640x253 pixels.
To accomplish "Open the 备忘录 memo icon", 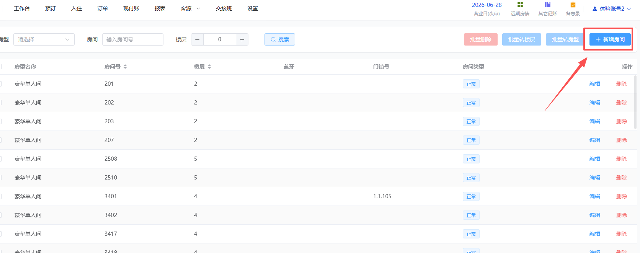I will click(x=573, y=5).
